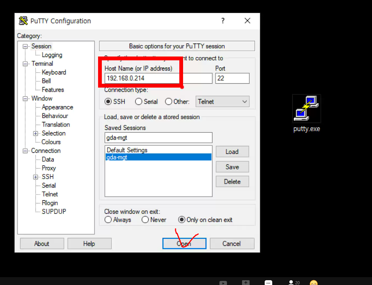The width and height of the screenshot is (372, 285).
Task: Open the Translation settings category
Action: point(56,125)
